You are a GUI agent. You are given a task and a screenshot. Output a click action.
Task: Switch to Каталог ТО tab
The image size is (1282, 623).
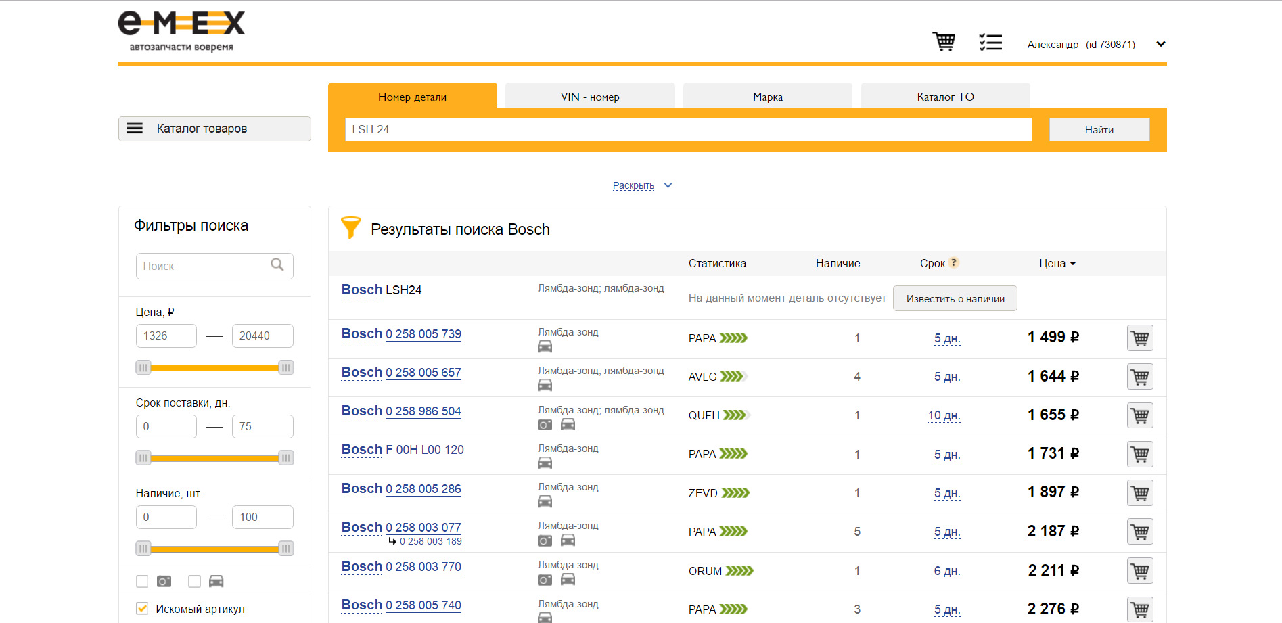[x=946, y=97]
